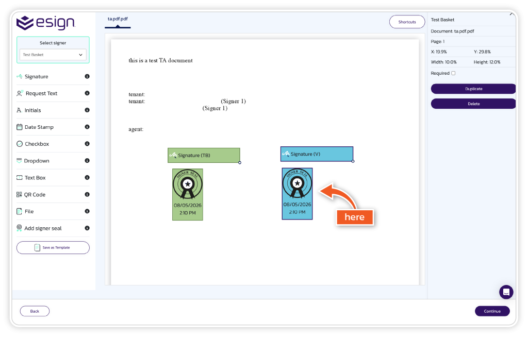Select the QR Code field icon
The image size is (528, 337).
click(x=19, y=195)
